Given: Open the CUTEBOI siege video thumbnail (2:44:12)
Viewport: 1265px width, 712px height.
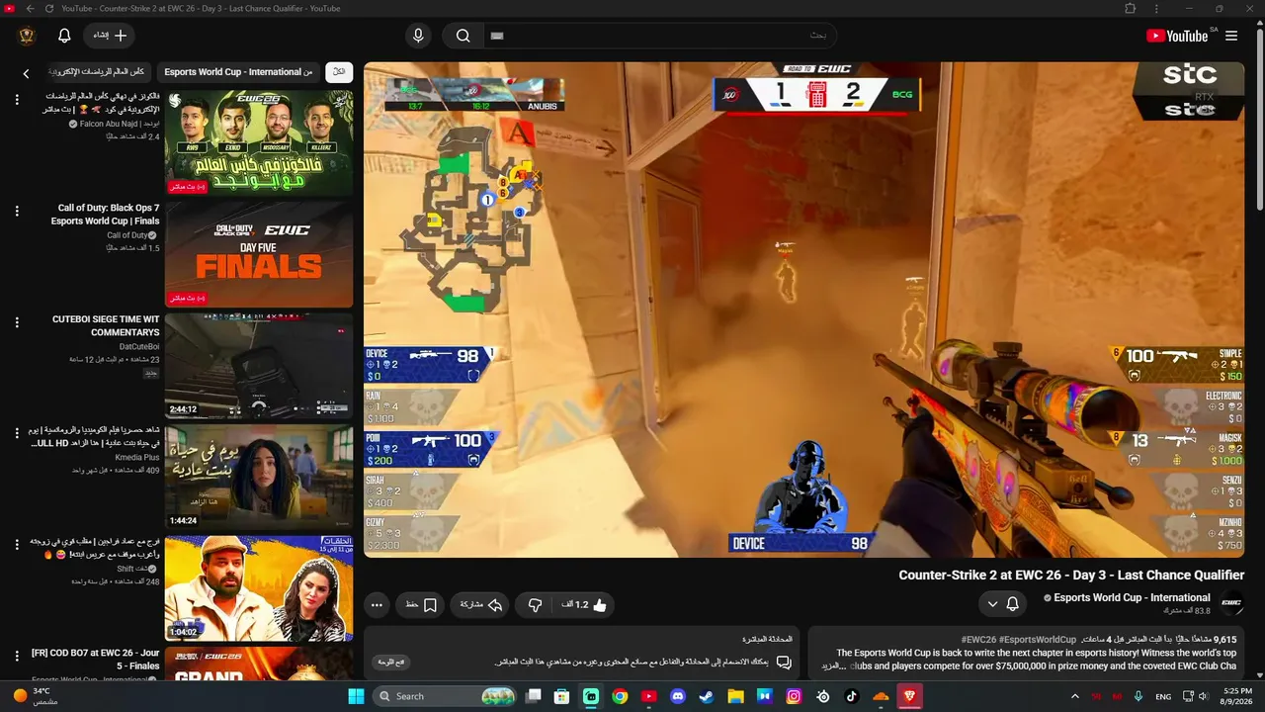Looking at the screenshot, I should point(259,367).
